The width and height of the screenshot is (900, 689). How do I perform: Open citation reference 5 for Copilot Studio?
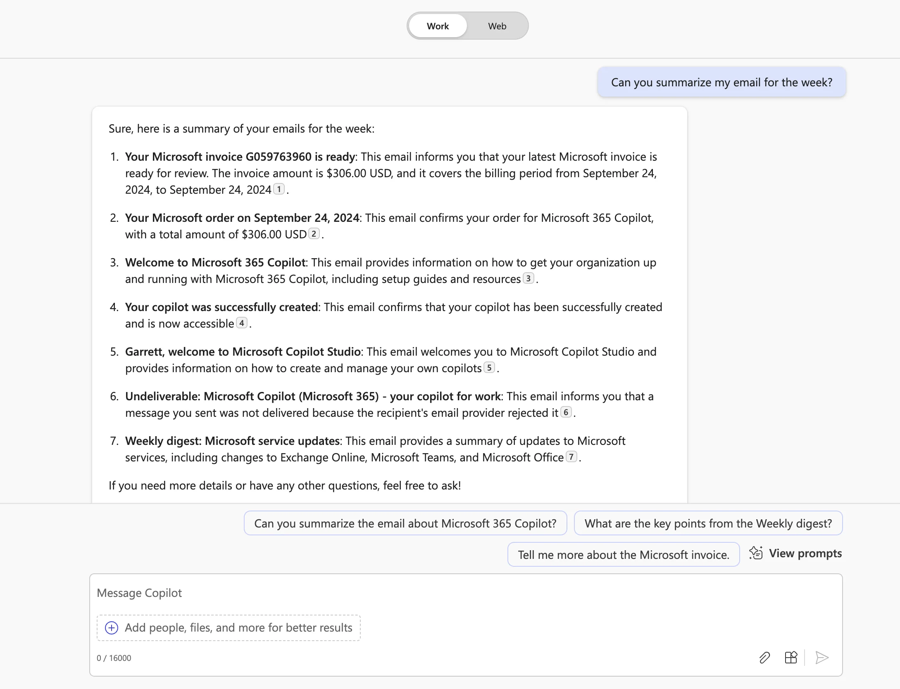point(489,368)
